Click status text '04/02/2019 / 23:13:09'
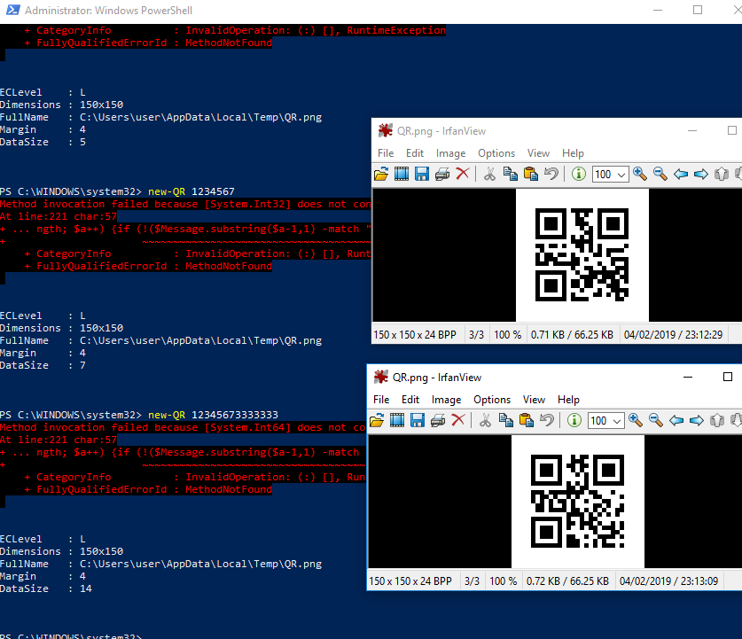The image size is (742, 639). pos(668,581)
